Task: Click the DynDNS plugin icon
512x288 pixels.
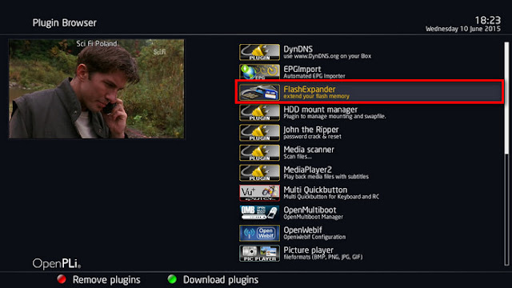Action: click(259, 52)
